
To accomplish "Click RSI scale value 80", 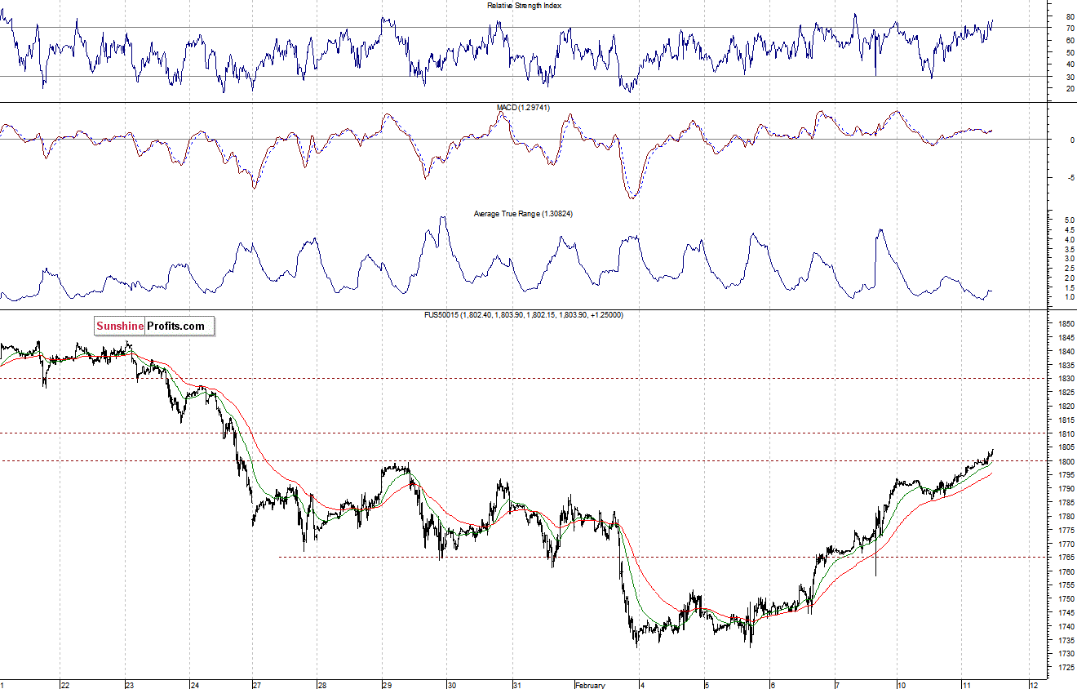I will tap(1070, 16).
